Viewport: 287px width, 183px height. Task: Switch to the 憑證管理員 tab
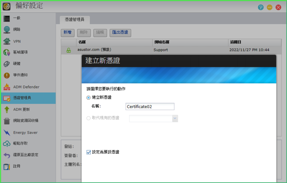click(75, 19)
